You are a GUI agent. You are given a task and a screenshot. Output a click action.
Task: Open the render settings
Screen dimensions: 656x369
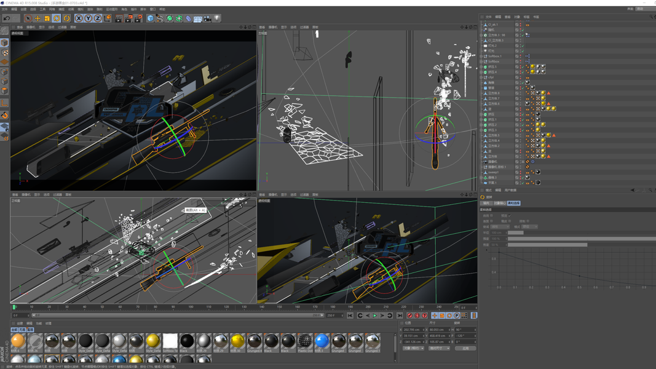pyautogui.click(x=138, y=18)
